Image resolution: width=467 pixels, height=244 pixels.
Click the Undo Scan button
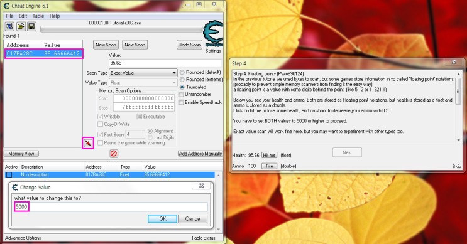189,45
